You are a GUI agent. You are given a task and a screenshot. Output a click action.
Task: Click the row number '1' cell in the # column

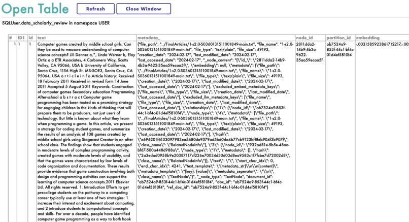(13, 132)
